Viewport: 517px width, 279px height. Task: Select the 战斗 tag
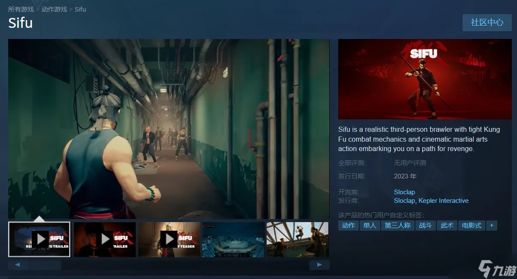425,226
